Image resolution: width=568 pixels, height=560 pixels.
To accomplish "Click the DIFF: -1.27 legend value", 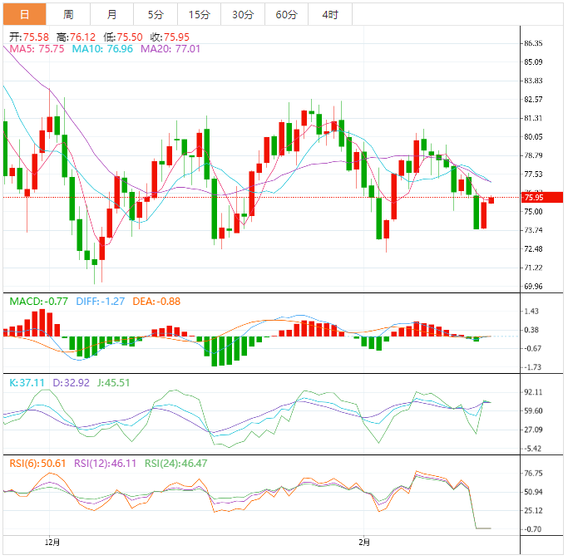I will click(x=99, y=301).
